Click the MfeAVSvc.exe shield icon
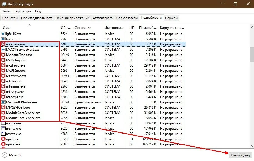This screenshot has width=254, height=161. pyautogui.click(x=3, y=76)
